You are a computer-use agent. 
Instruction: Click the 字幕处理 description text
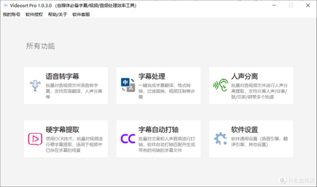pyautogui.click(x=167, y=91)
